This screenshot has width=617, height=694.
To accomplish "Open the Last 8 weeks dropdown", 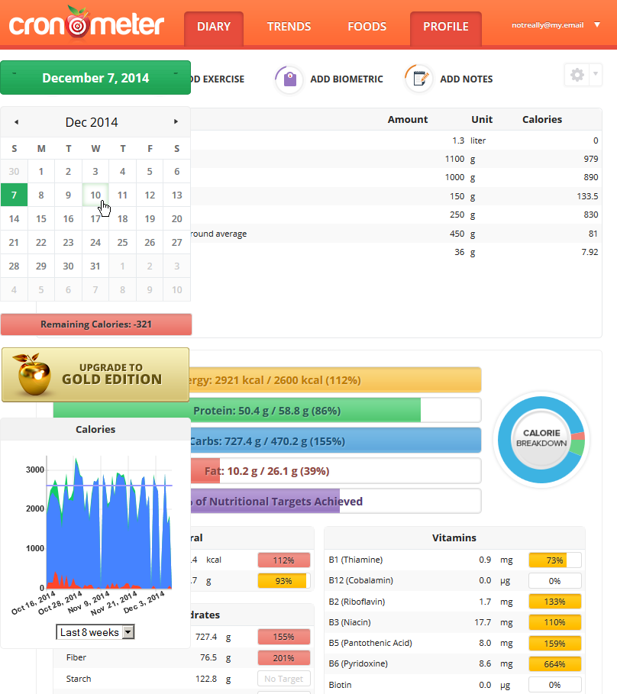I will click(x=95, y=631).
